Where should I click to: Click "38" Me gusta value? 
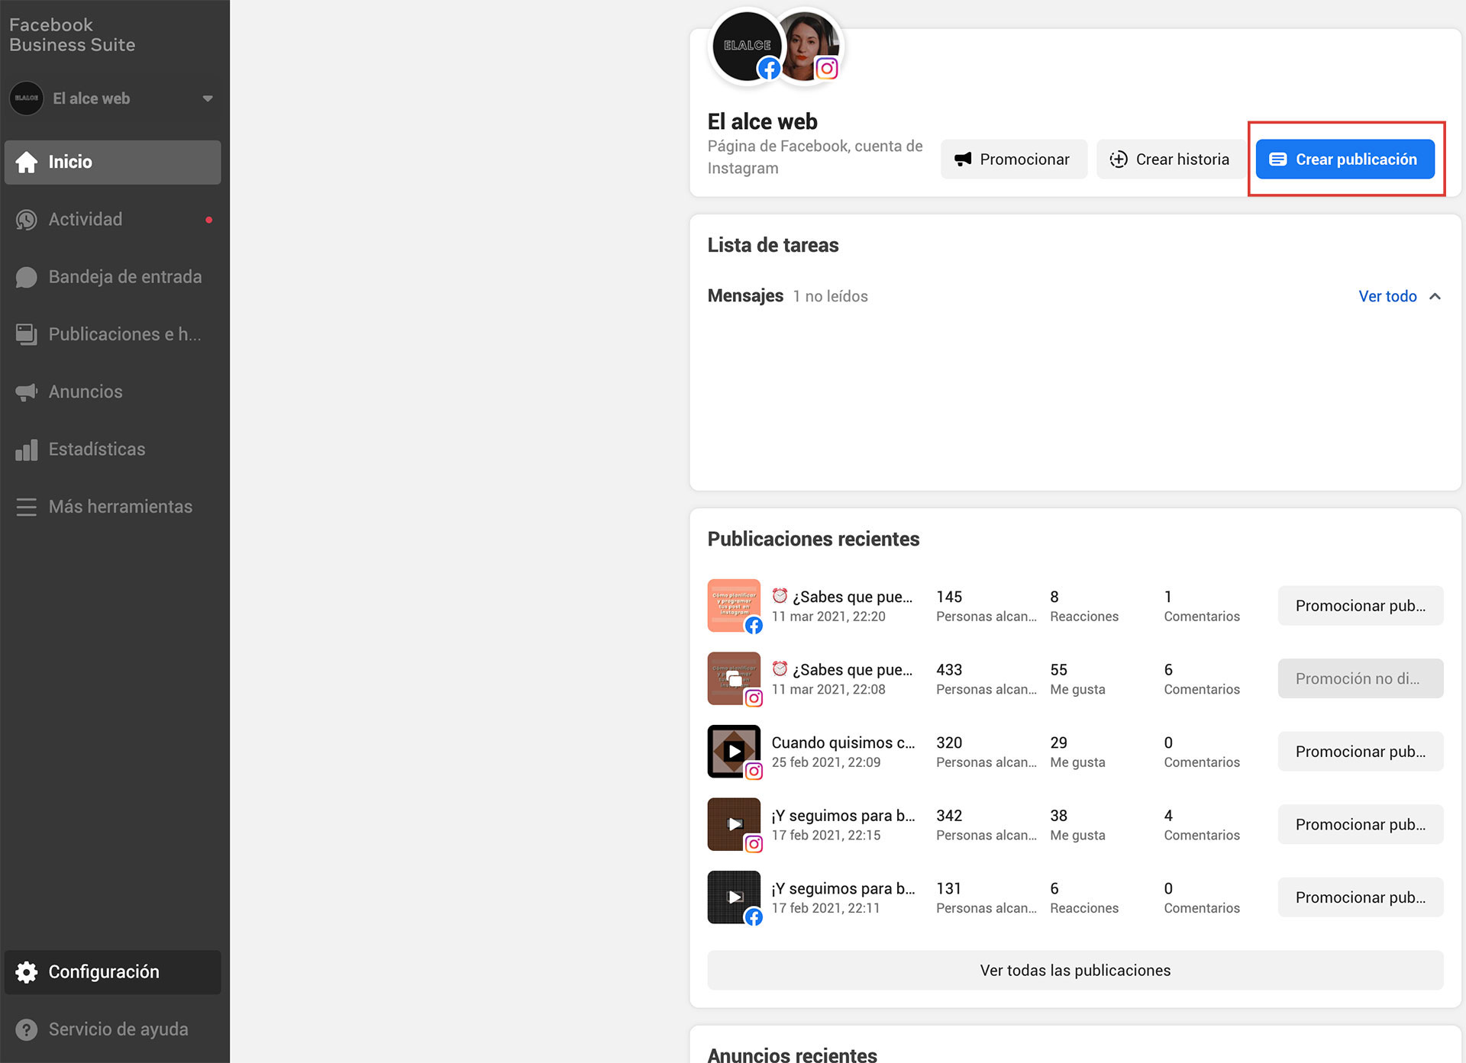pos(1058,816)
